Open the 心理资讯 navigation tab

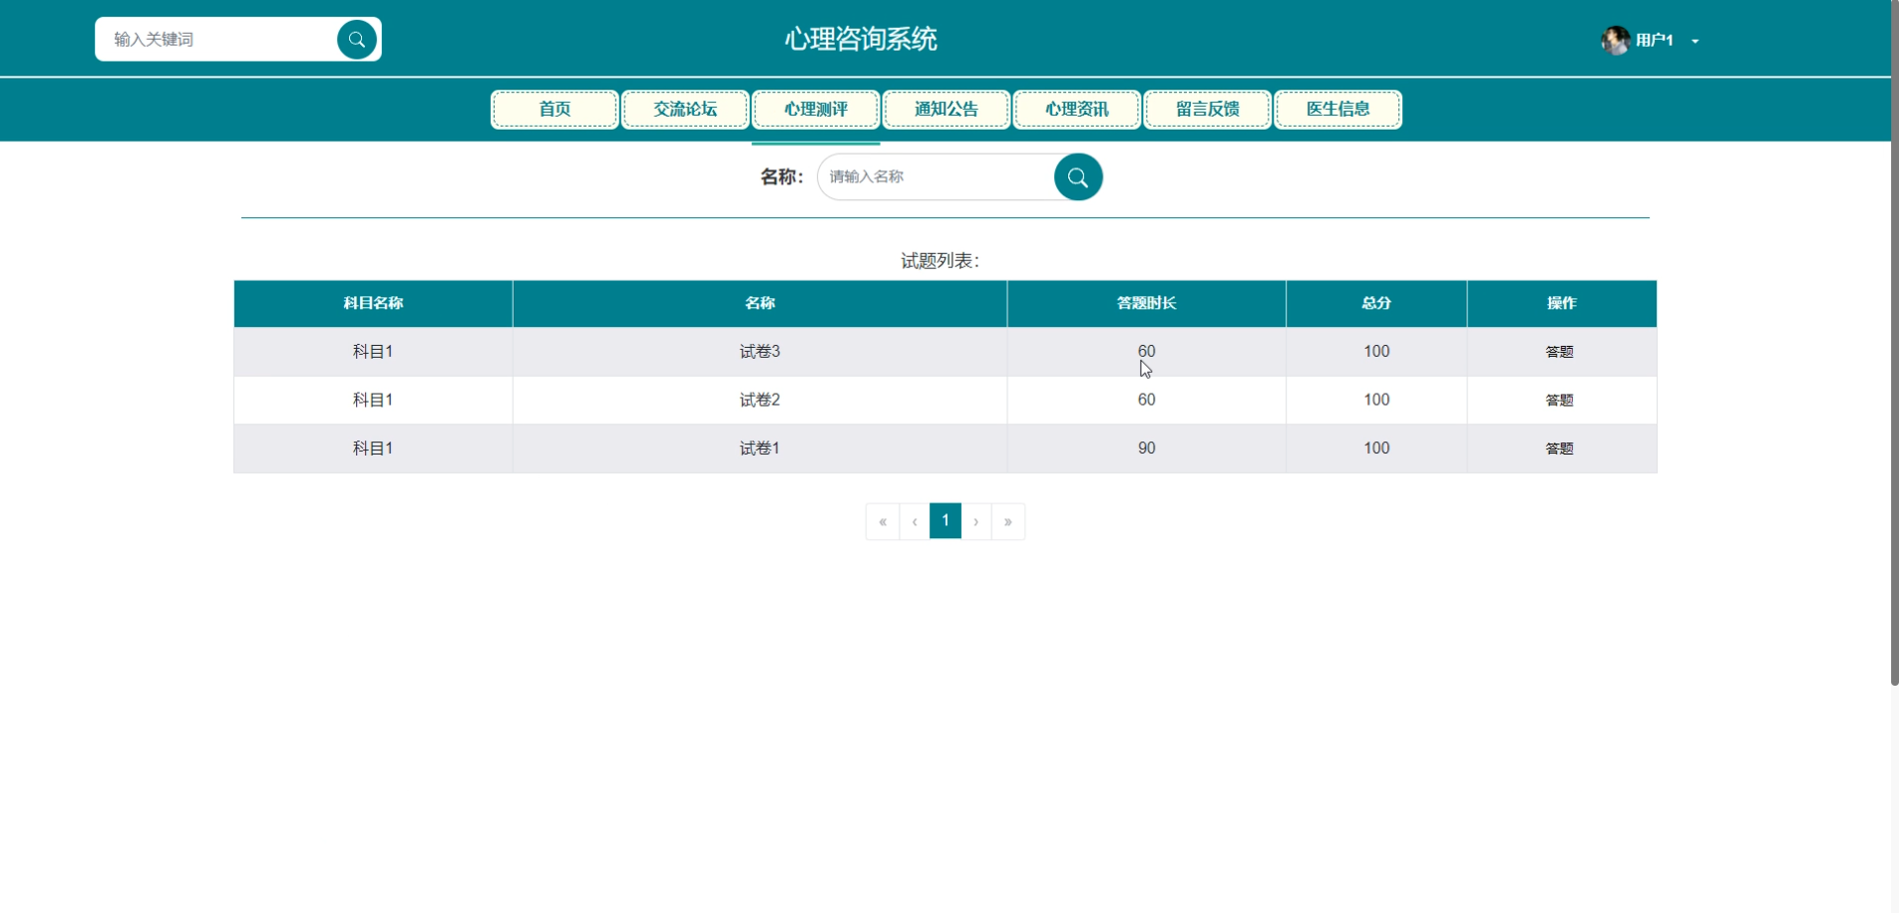[1077, 109]
